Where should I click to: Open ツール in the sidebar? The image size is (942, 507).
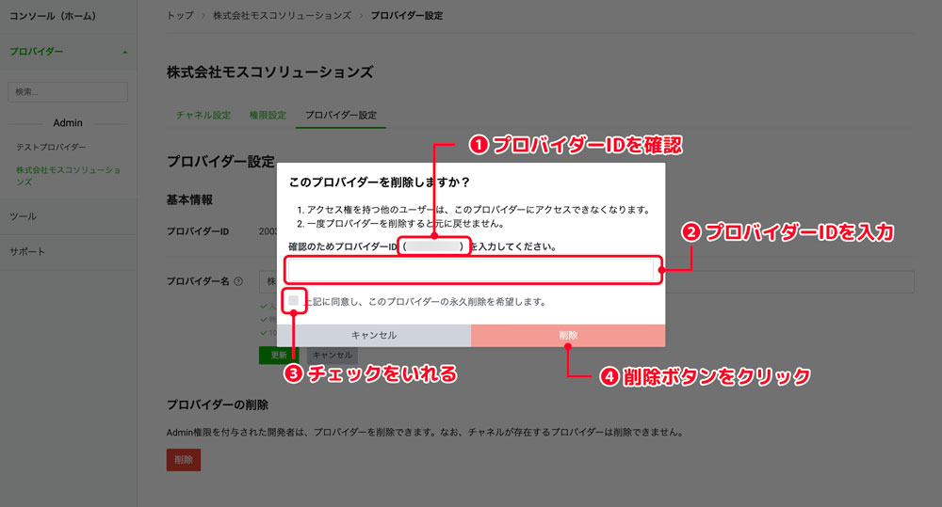(x=23, y=216)
